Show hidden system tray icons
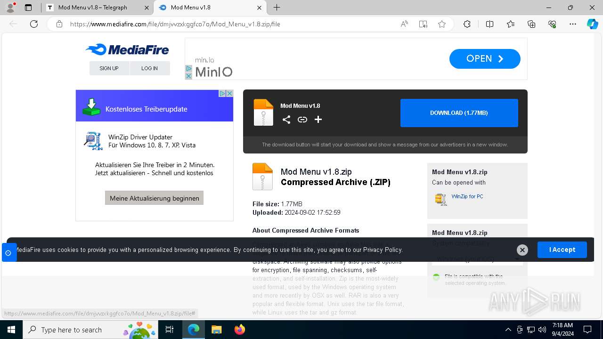Image resolution: width=603 pixels, height=339 pixels. click(508, 330)
